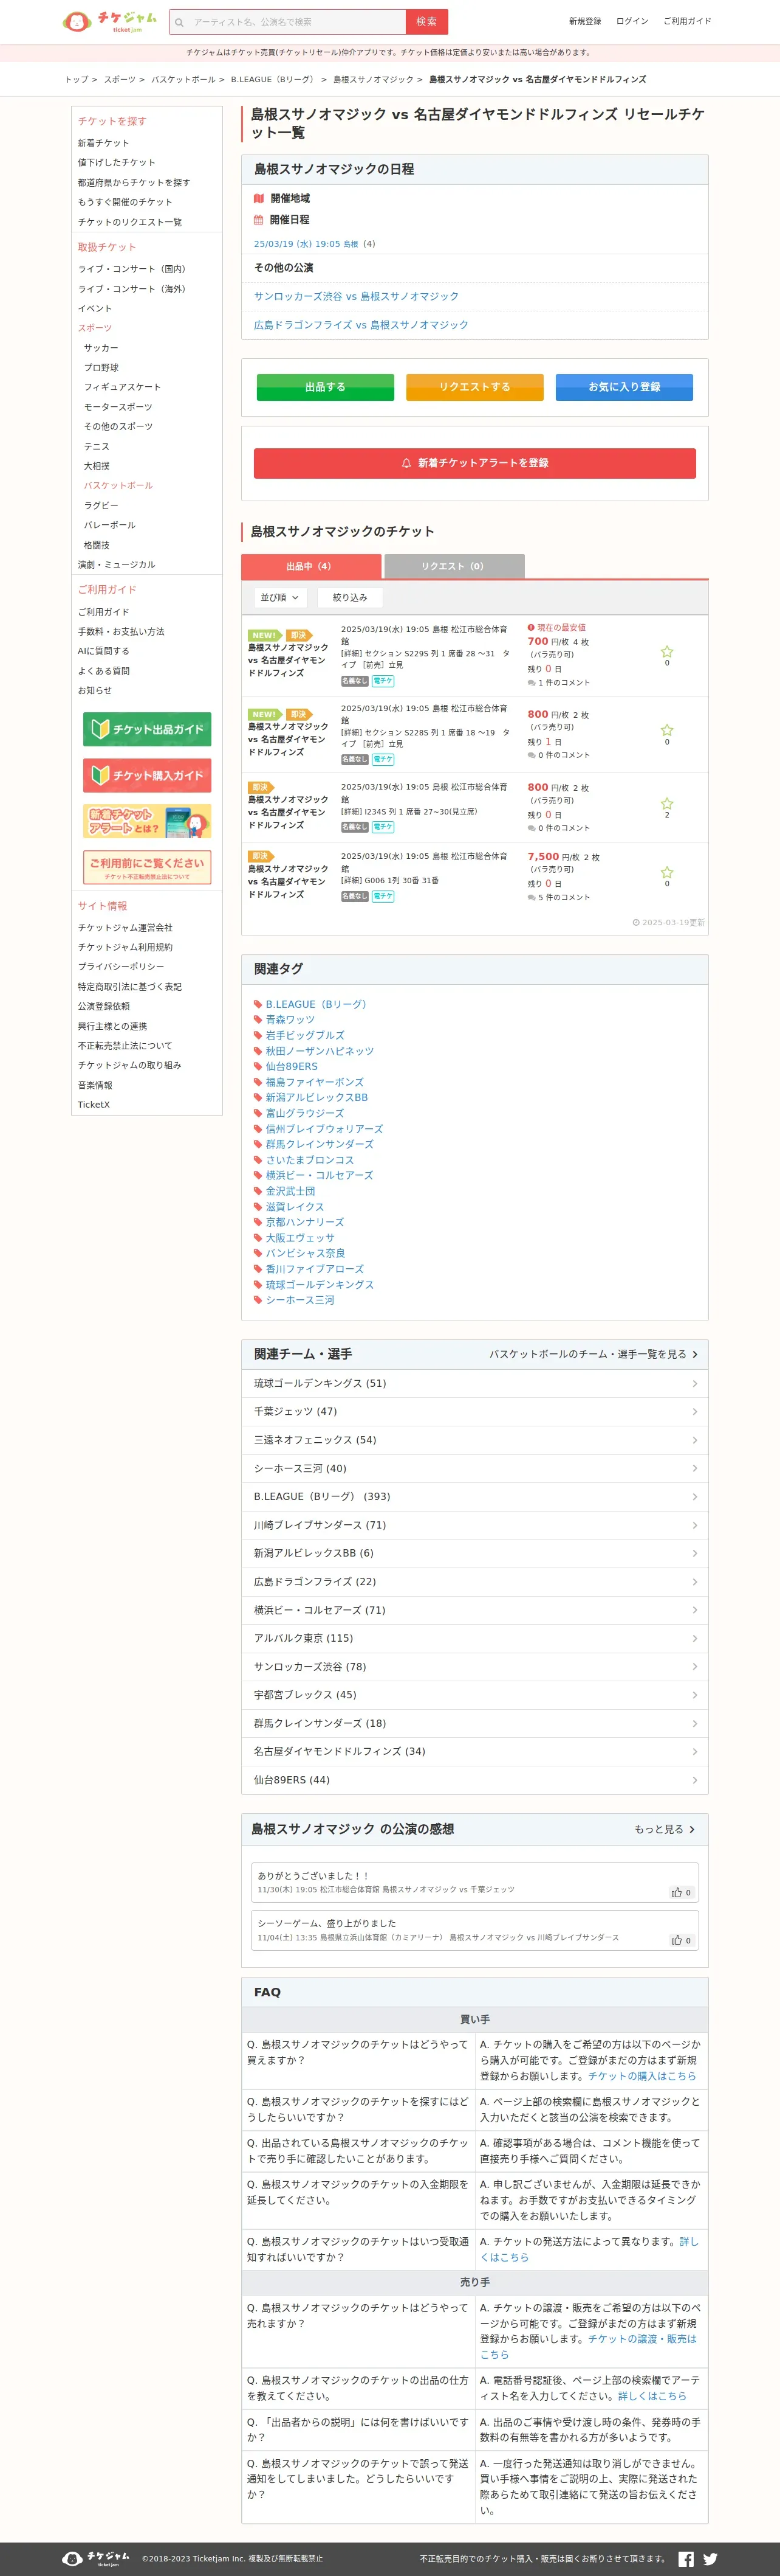Open もっと見る reviews link

pyautogui.click(x=665, y=1829)
